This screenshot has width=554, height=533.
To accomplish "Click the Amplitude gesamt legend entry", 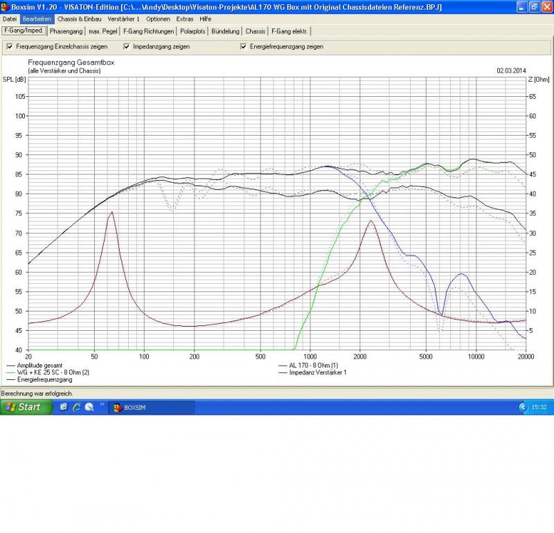I will tap(35, 365).
